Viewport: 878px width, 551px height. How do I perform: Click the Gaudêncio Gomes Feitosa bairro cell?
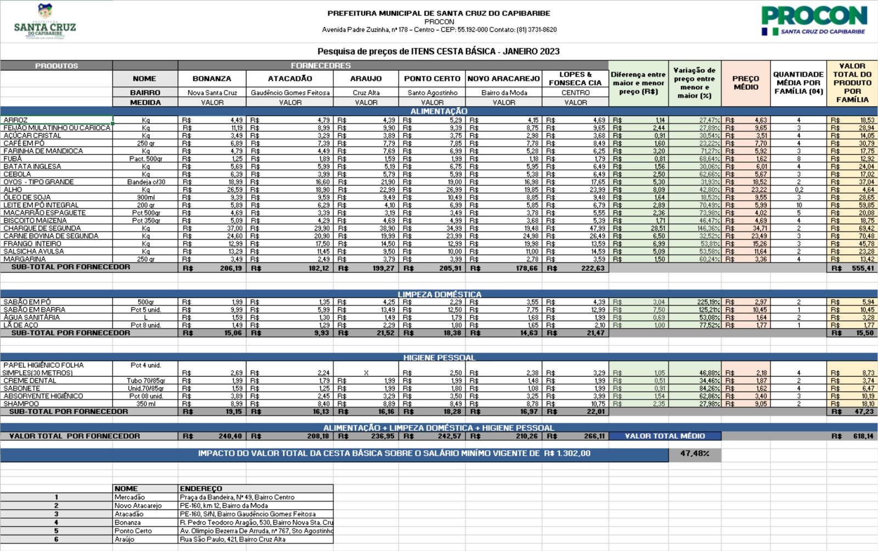tap(290, 93)
